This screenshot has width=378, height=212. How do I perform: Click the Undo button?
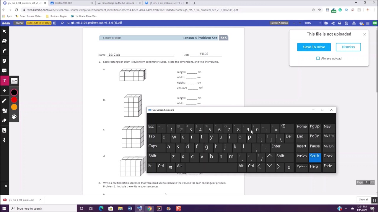[x=283, y=23]
